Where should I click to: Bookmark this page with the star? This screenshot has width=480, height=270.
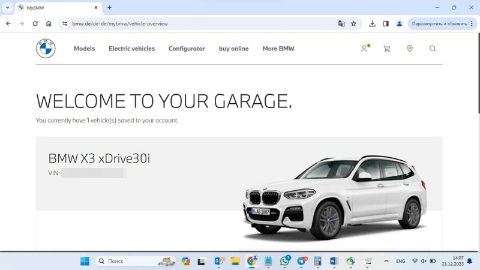tap(353, 23)
